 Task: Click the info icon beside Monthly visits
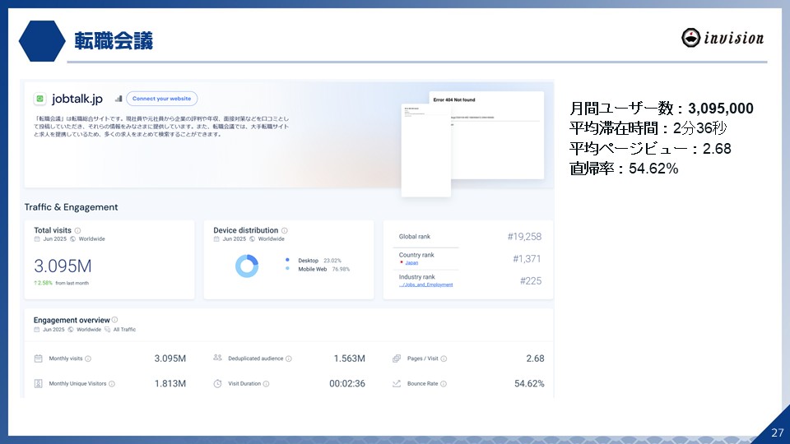coord(88,359)
